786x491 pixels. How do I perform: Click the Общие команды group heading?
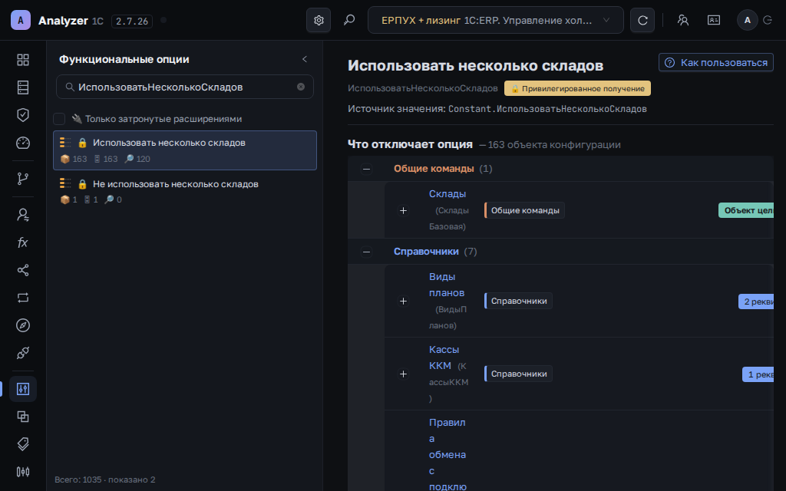point(434,169)
